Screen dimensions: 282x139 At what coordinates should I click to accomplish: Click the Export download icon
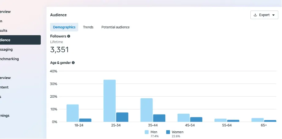pos(255,15)
